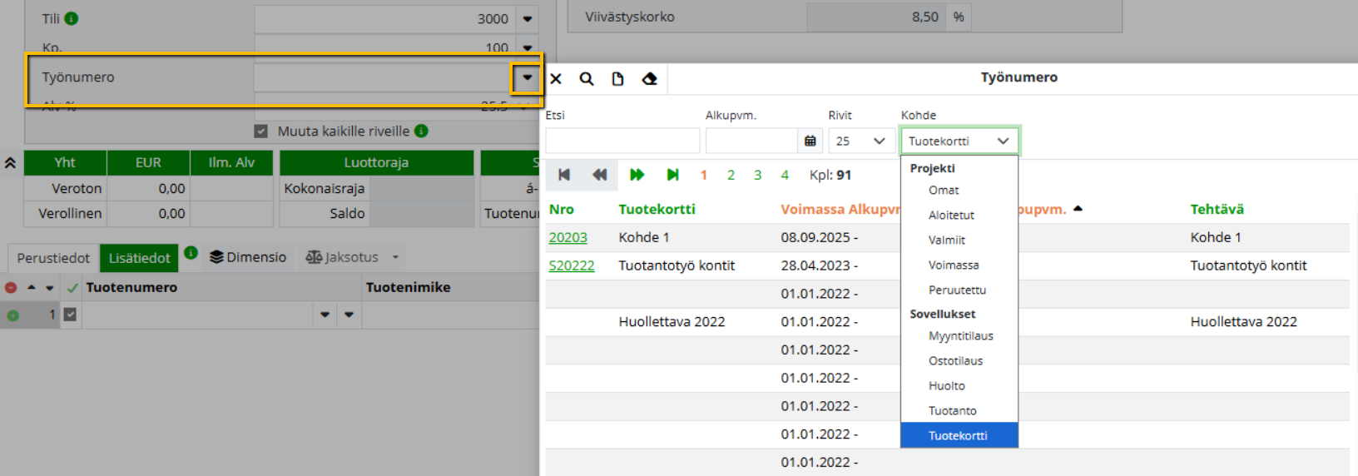Go to next page with green double arrow
This screenshot has width=1358, height=476.
coord(637,175)
